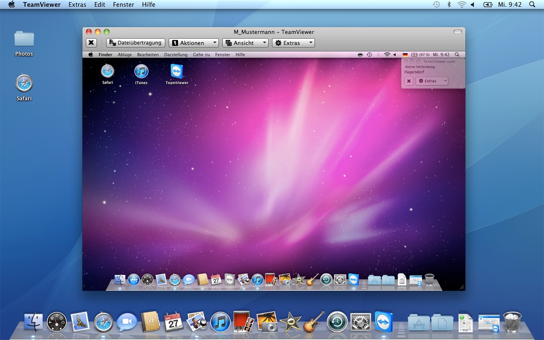The width and height of the screenshot is (544, 340).
Task: Click the battery icon in the local menu bar
Action: [487, 5]
